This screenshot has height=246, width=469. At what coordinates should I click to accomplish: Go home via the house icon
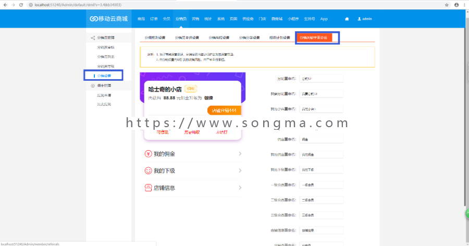(347, 19)
